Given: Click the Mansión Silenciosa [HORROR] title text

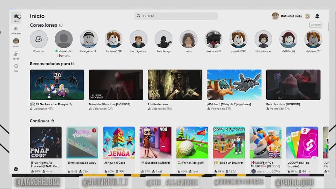Looking at the screenshot, I should [x=109, y=104].
